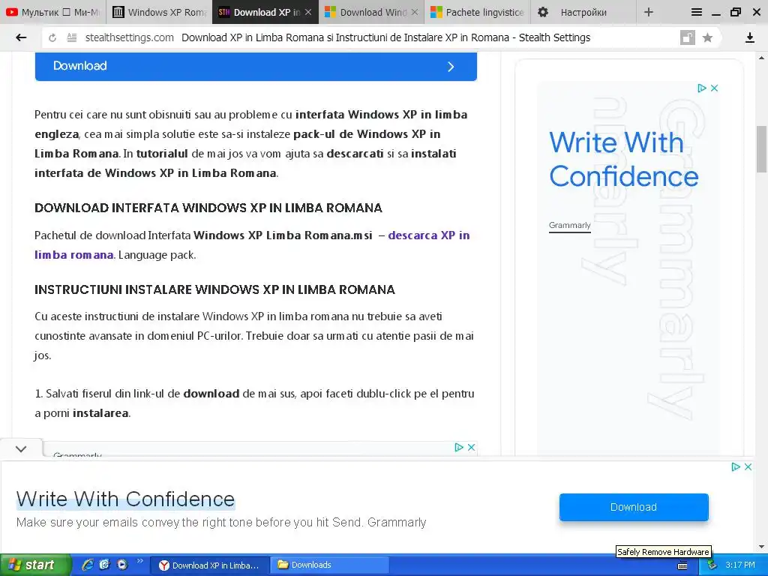Open browser downloads arrow icon
The height and width of the screenshot is (576, 768).
750,37
